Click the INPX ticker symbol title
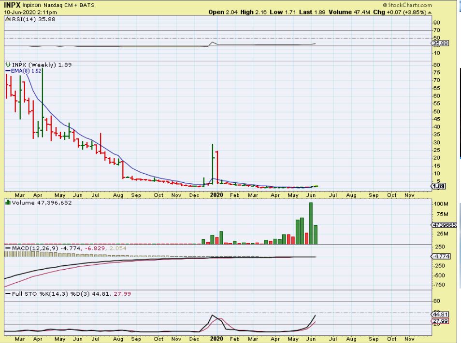Screen dimensions: 461x343 (x=13, y=5)
